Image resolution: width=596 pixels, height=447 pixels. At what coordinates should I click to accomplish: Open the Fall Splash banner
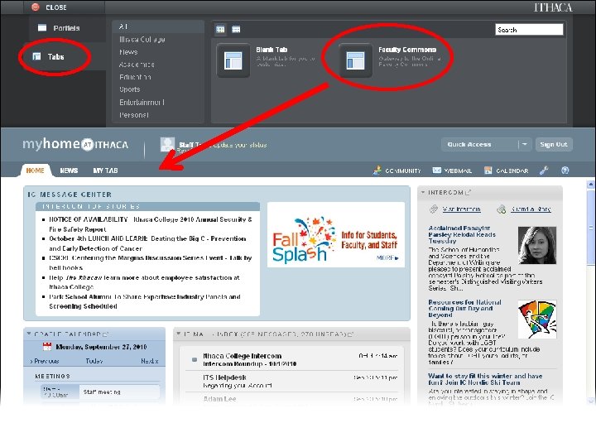[335, 235]
